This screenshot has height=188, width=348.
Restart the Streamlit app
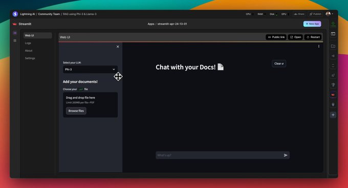313,37
